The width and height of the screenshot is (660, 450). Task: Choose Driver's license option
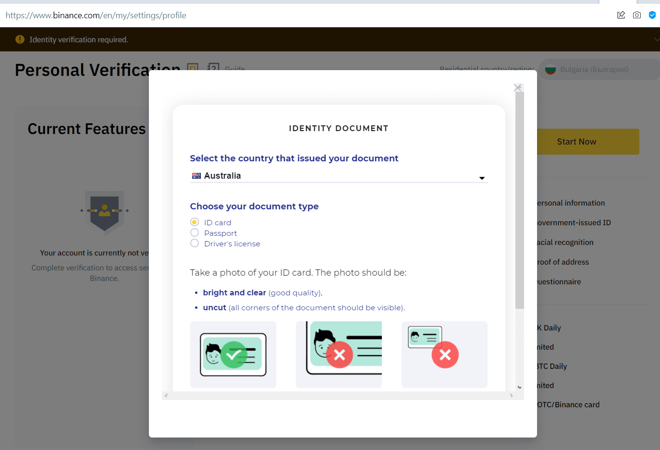click(195, 243)
